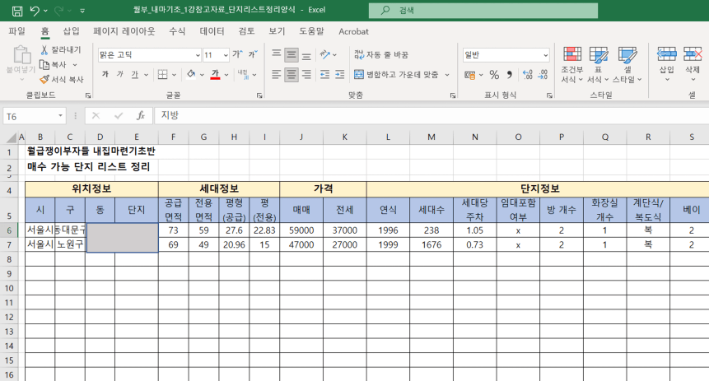Click decrease indent icon
The height and width of the screenshot is (381, 709).
pos(324,75)
